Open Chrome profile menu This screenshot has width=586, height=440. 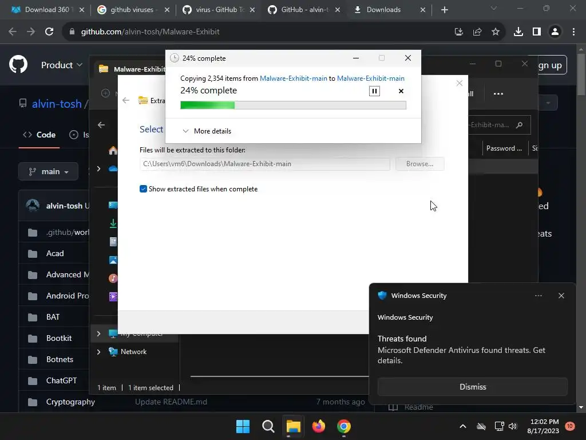[x=555, y=32]
